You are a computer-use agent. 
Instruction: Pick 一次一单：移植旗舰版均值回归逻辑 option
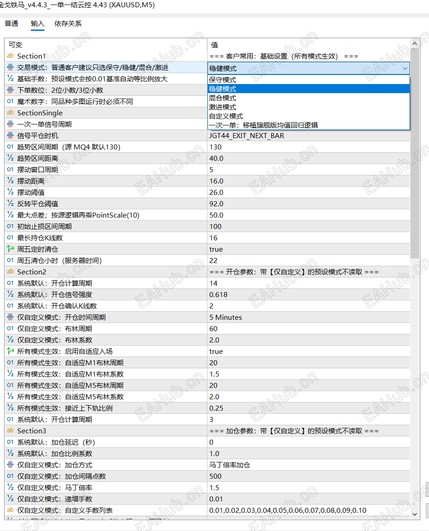[x=309, y=125]
